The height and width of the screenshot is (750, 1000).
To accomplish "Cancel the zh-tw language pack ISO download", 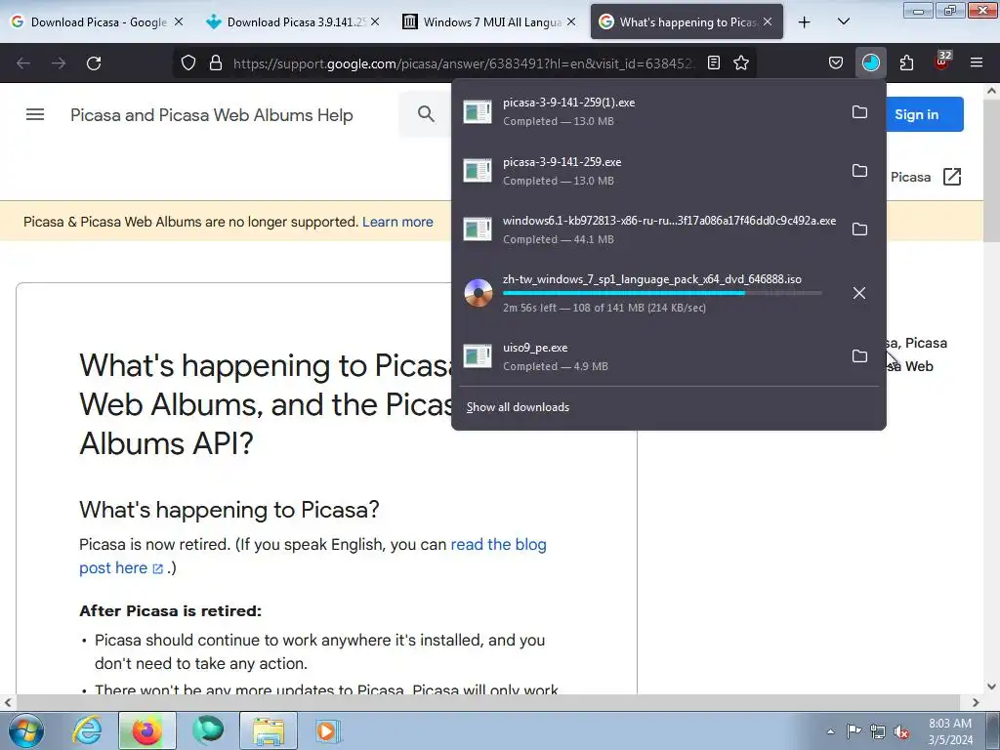I will pyautogui.click(x=859, y=293).
